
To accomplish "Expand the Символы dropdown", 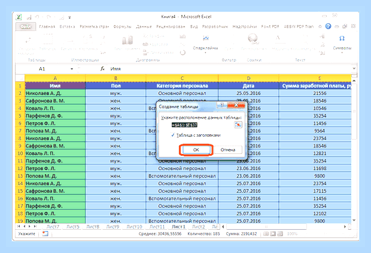I will 342,53.
